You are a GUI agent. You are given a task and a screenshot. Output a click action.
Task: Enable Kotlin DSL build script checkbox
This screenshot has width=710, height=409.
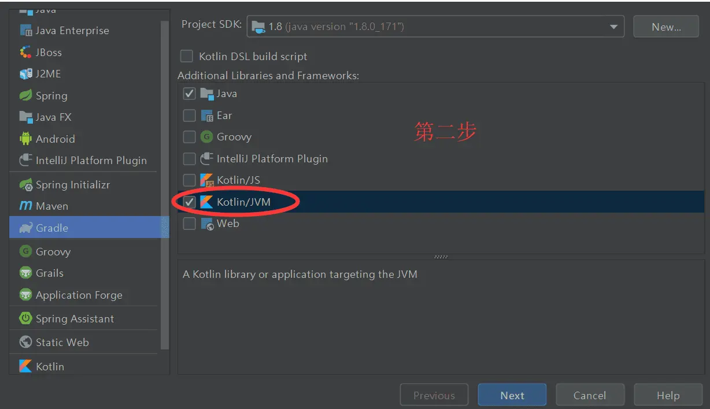[x=187, y=56]
